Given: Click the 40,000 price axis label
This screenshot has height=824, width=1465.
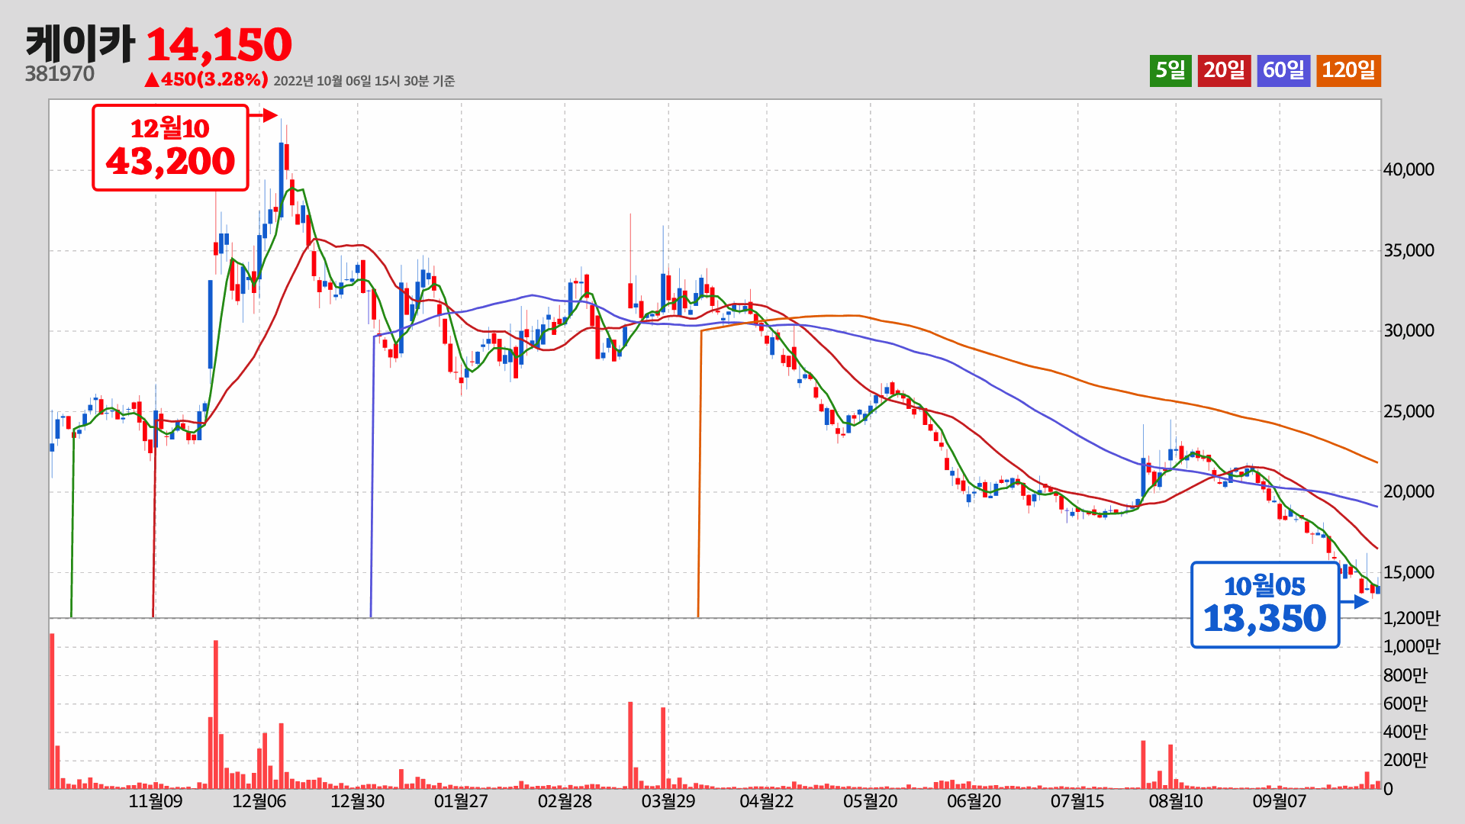Looking at the screenshot, I should pos(1409,169).
